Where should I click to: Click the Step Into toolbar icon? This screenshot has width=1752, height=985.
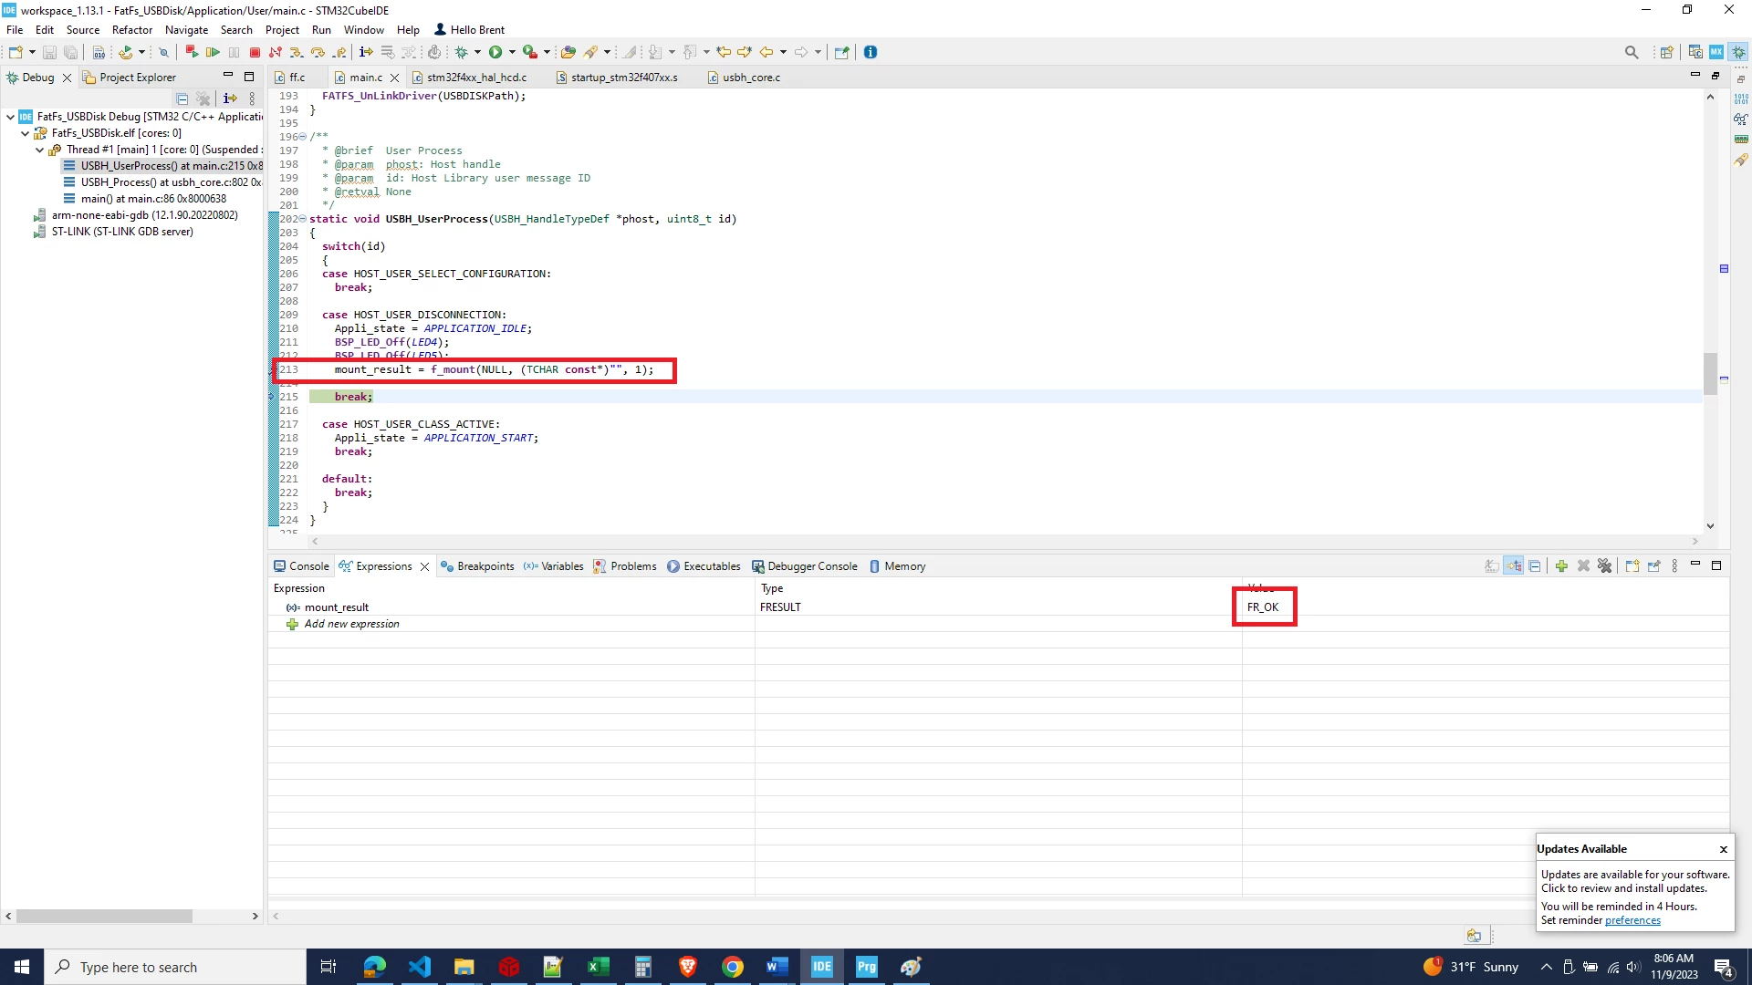coord(297,52)
